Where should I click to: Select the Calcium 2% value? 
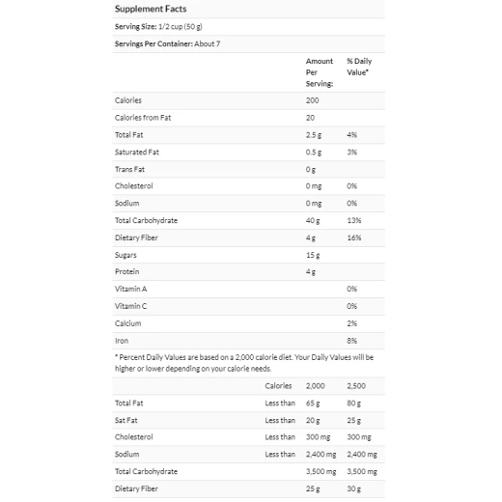(x=351, y=323)
